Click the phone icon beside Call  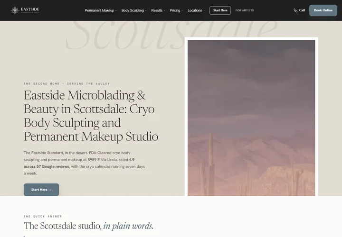(295, 10)
